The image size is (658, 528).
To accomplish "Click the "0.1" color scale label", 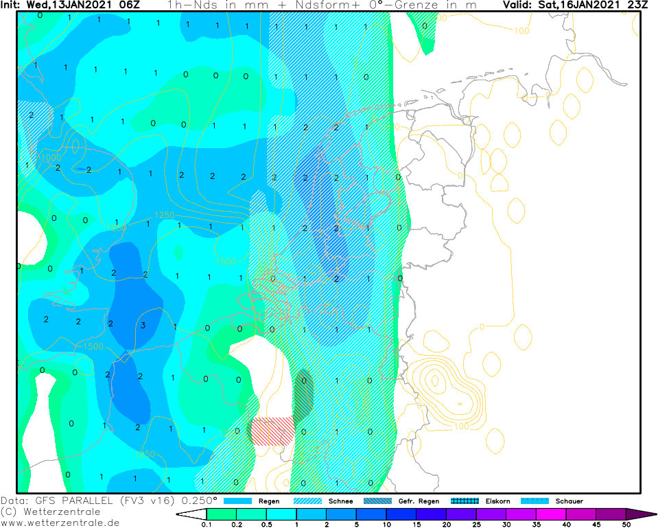I will pos(207,524).
